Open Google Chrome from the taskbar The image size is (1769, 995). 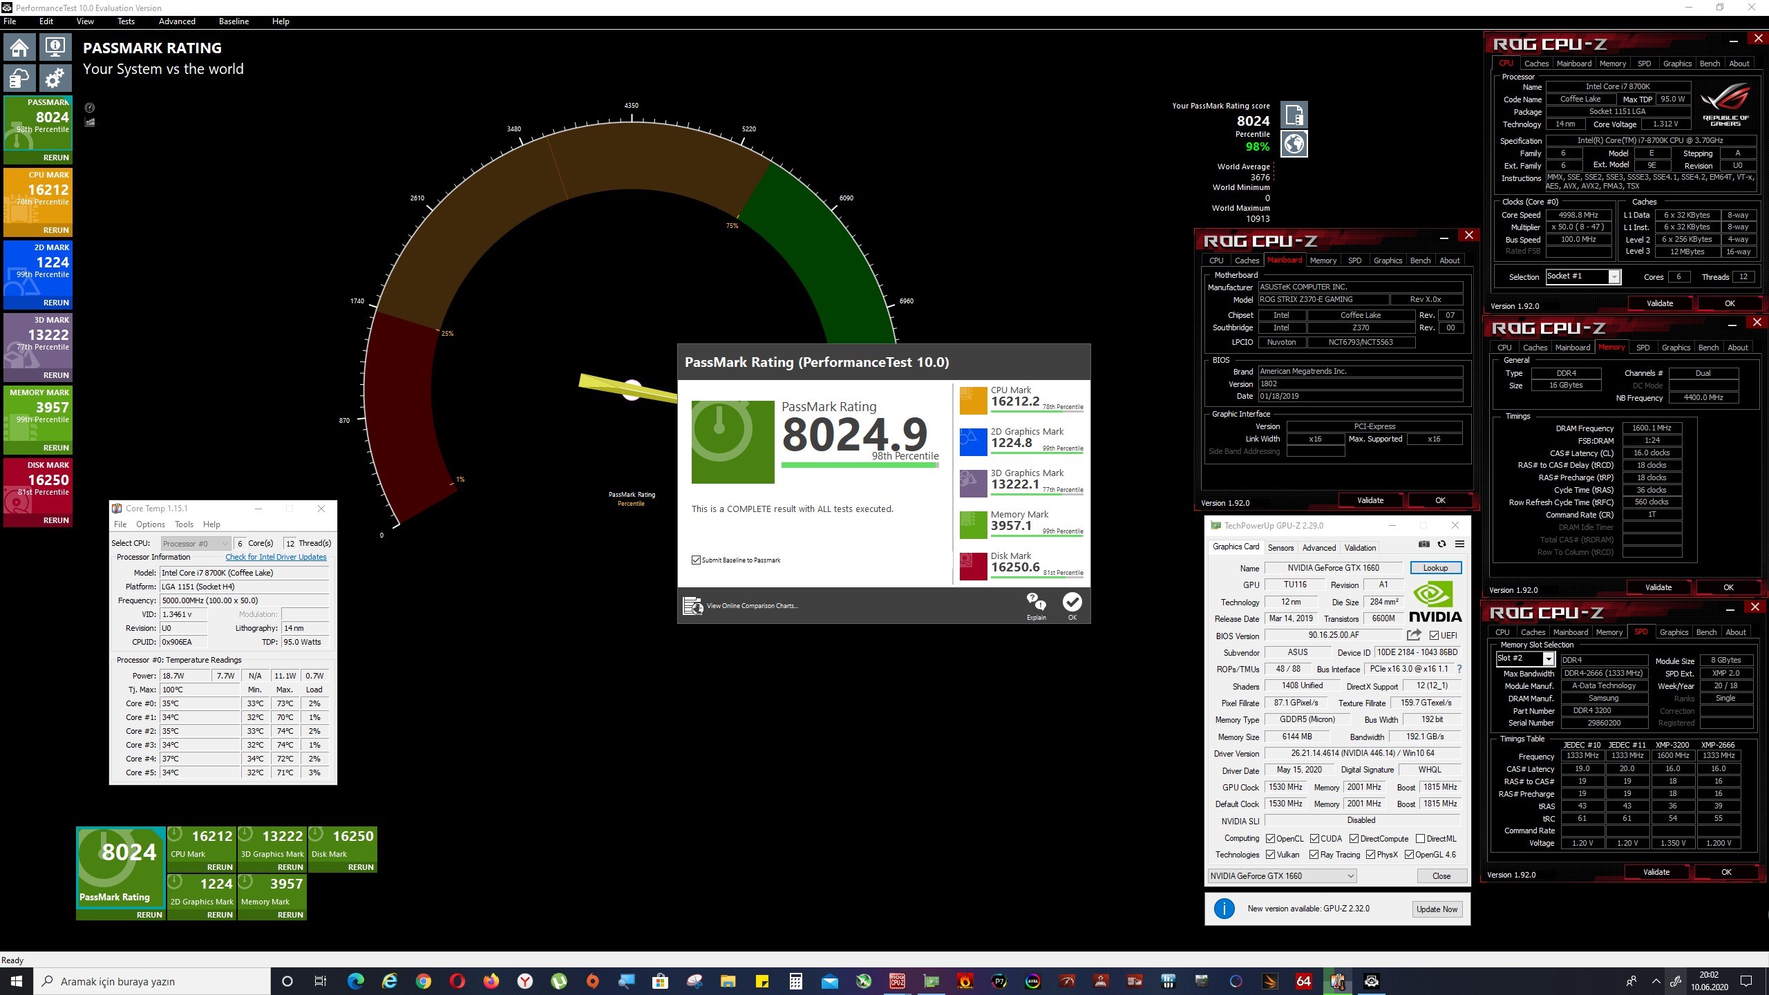tap(423, 981)
